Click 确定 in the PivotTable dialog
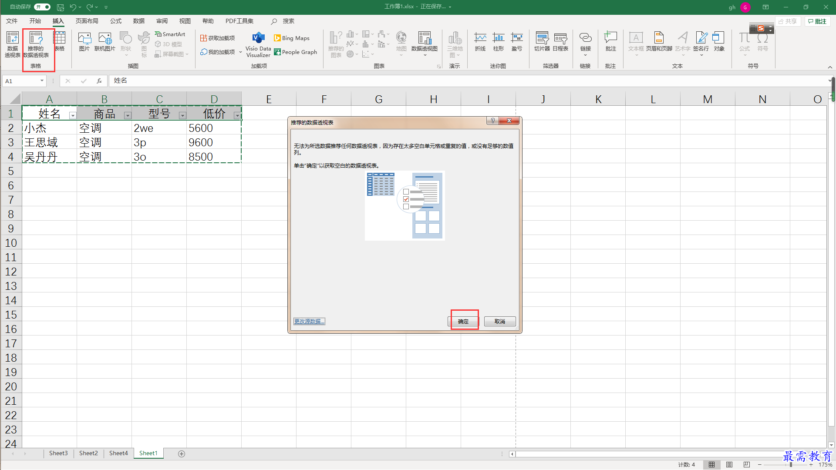The image size is (836, 470). tap(463, 322)
